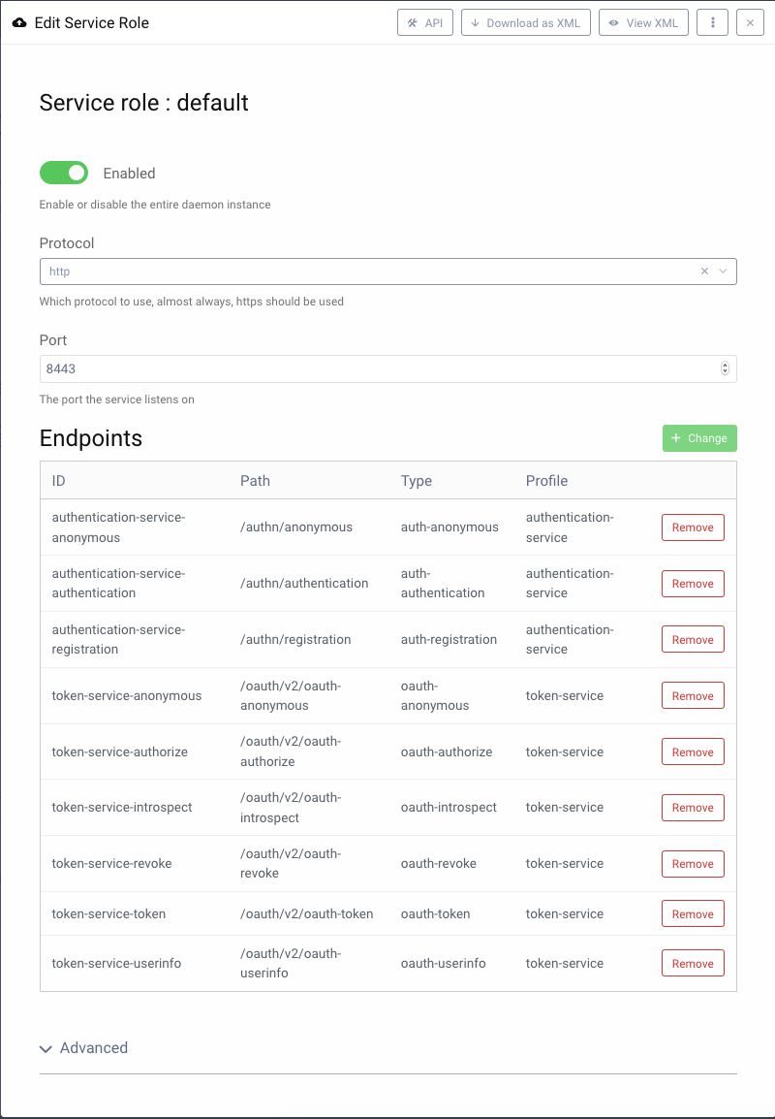Screen dimensions: 775x1119
Task: Close the Edit Service Role dialog
Action: tap(751, 21)
